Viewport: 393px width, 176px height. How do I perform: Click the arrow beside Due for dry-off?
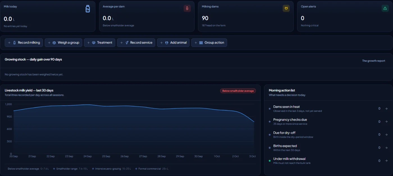(386, 135)
